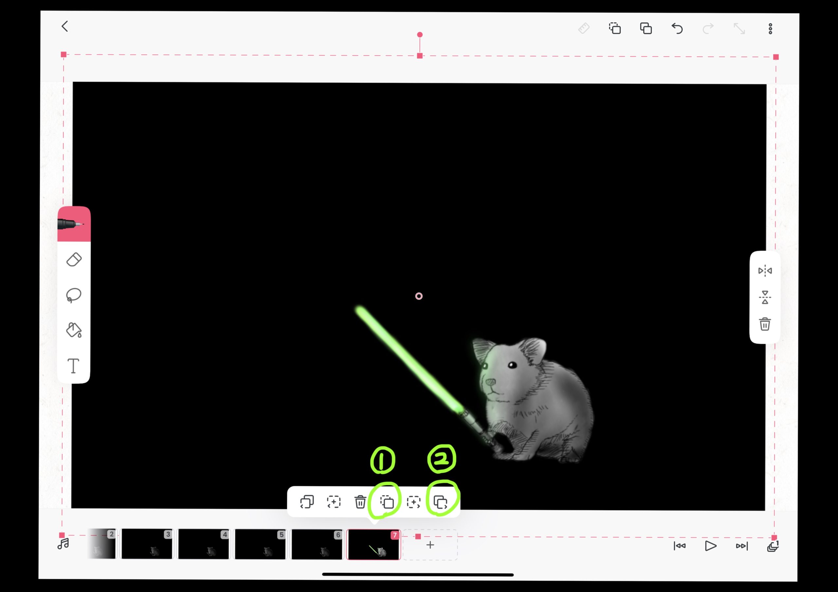838x592 pixels.
Task: Click the top-center square selection handle
Action: pyautogui.click(x=420, y=56)
